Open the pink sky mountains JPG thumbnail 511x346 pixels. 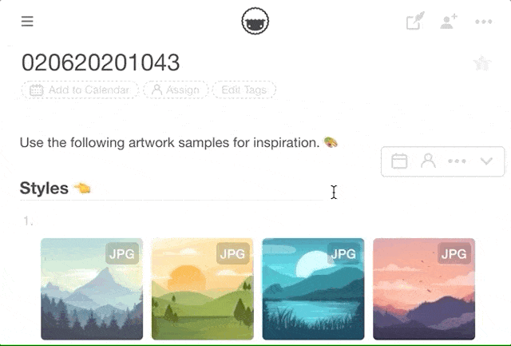pyautogui.click(x=424, y=289)
